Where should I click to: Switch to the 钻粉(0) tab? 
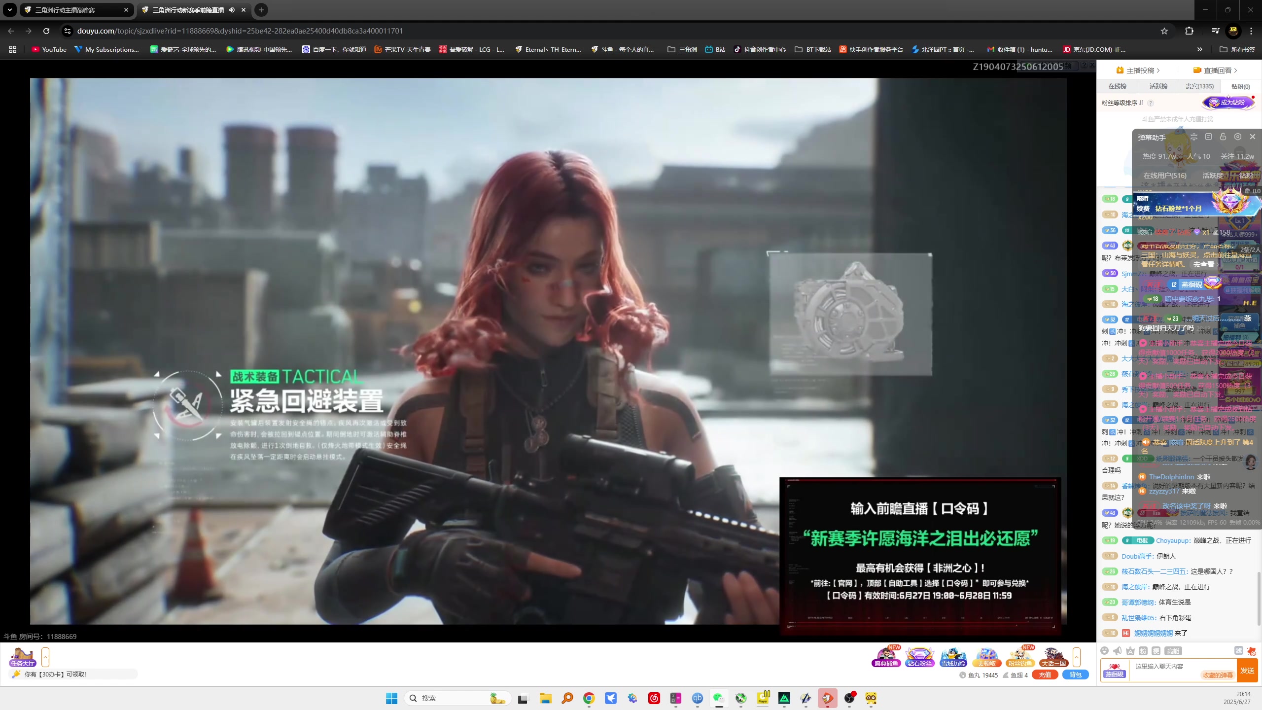[1241, 86]
